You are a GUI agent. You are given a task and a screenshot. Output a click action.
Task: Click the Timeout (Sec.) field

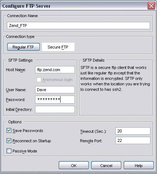point(133,131)
